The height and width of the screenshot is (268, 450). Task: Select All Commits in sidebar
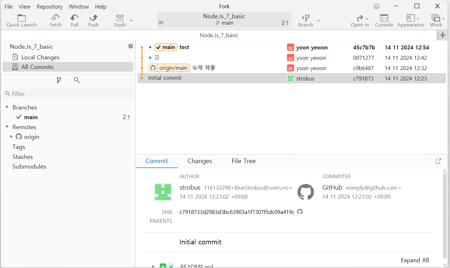[x=68, y=67]
